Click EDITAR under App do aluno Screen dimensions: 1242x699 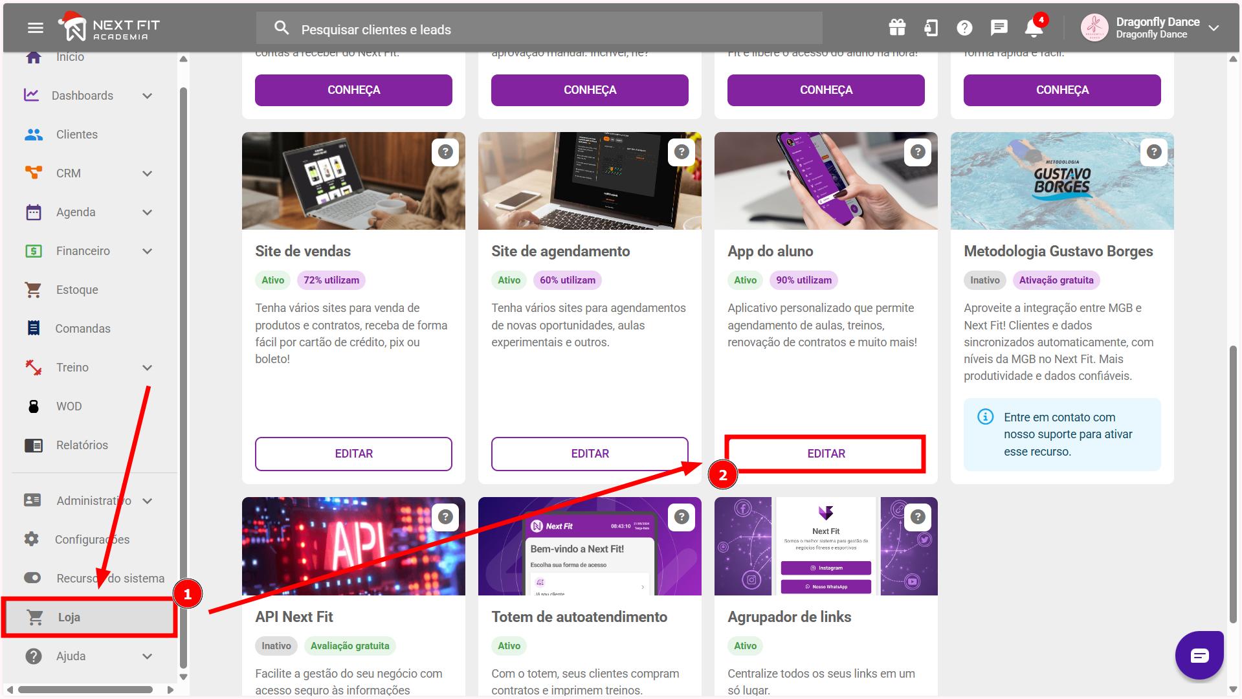[826, 454]
